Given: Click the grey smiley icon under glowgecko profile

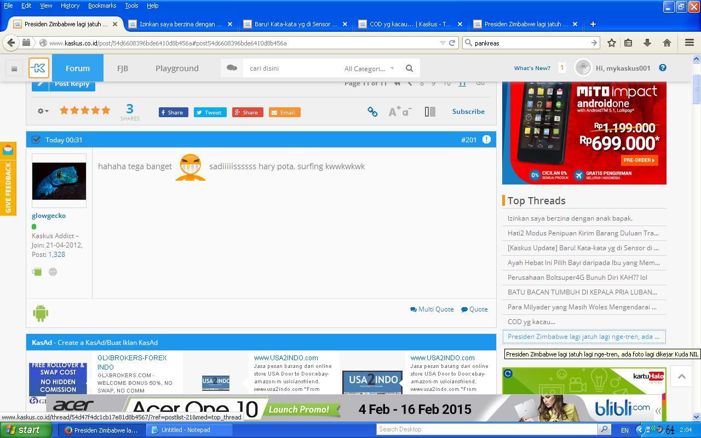Looking at the screenshot, I should (x=53, y=272).
